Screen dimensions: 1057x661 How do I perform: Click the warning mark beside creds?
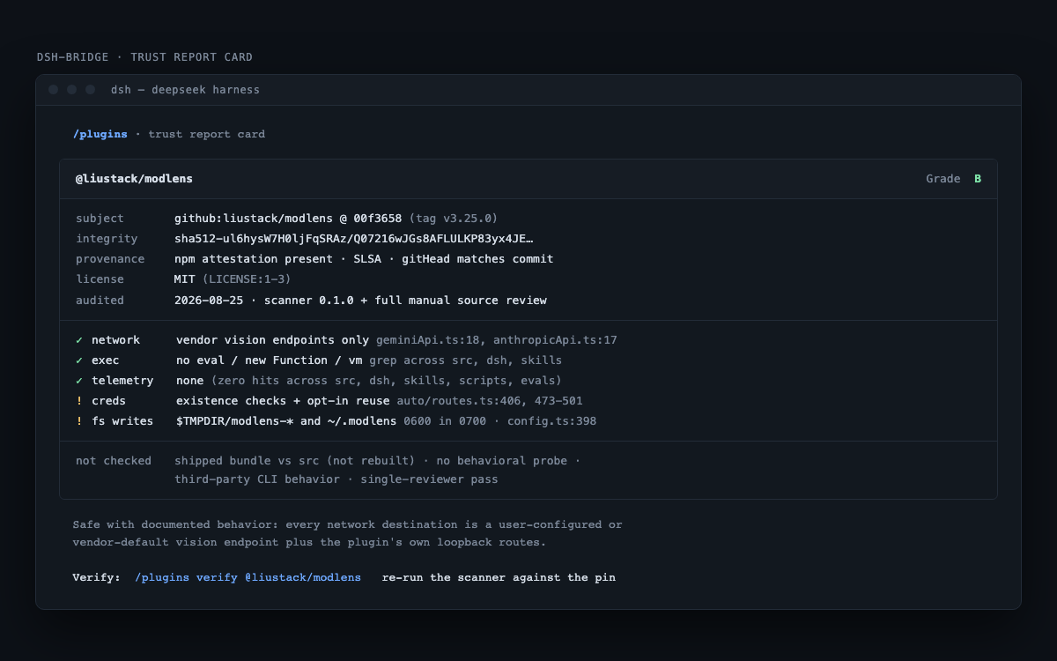point(79,401)
